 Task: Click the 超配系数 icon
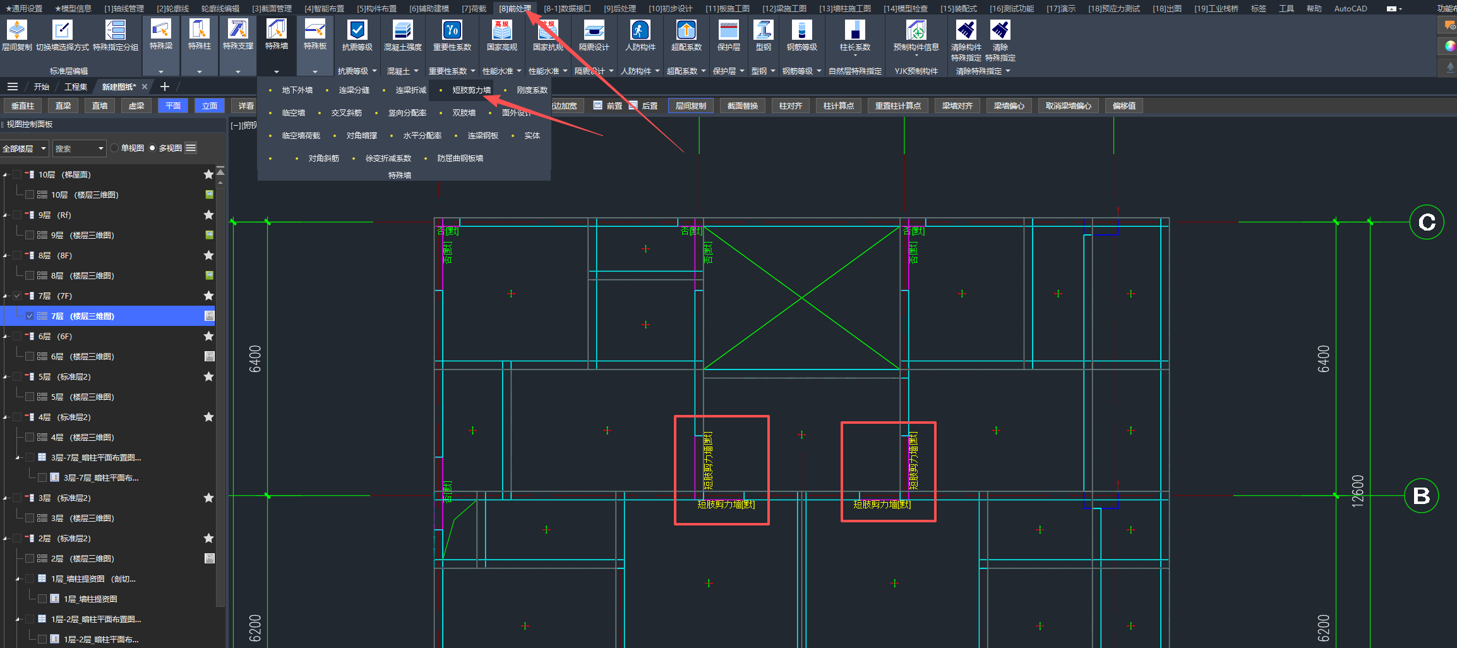[687, 30]
